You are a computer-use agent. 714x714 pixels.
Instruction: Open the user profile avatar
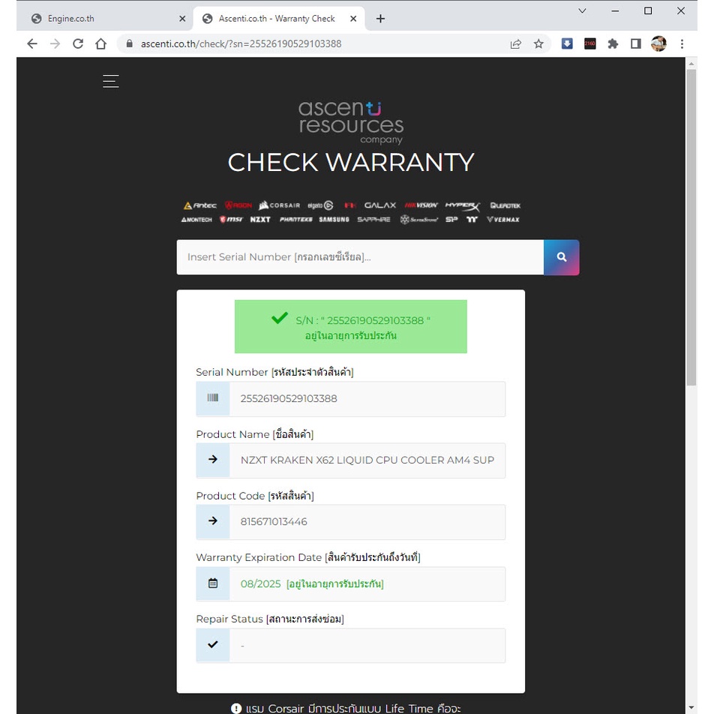point(658,44)
